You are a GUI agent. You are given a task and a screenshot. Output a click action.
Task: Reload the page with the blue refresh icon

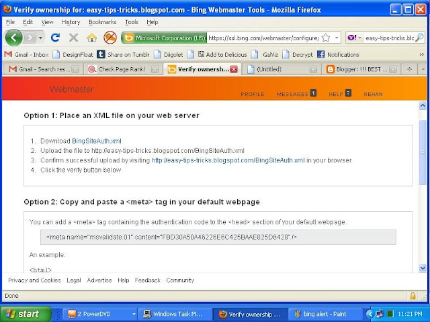pyautogui.click(x=55, y=38)
